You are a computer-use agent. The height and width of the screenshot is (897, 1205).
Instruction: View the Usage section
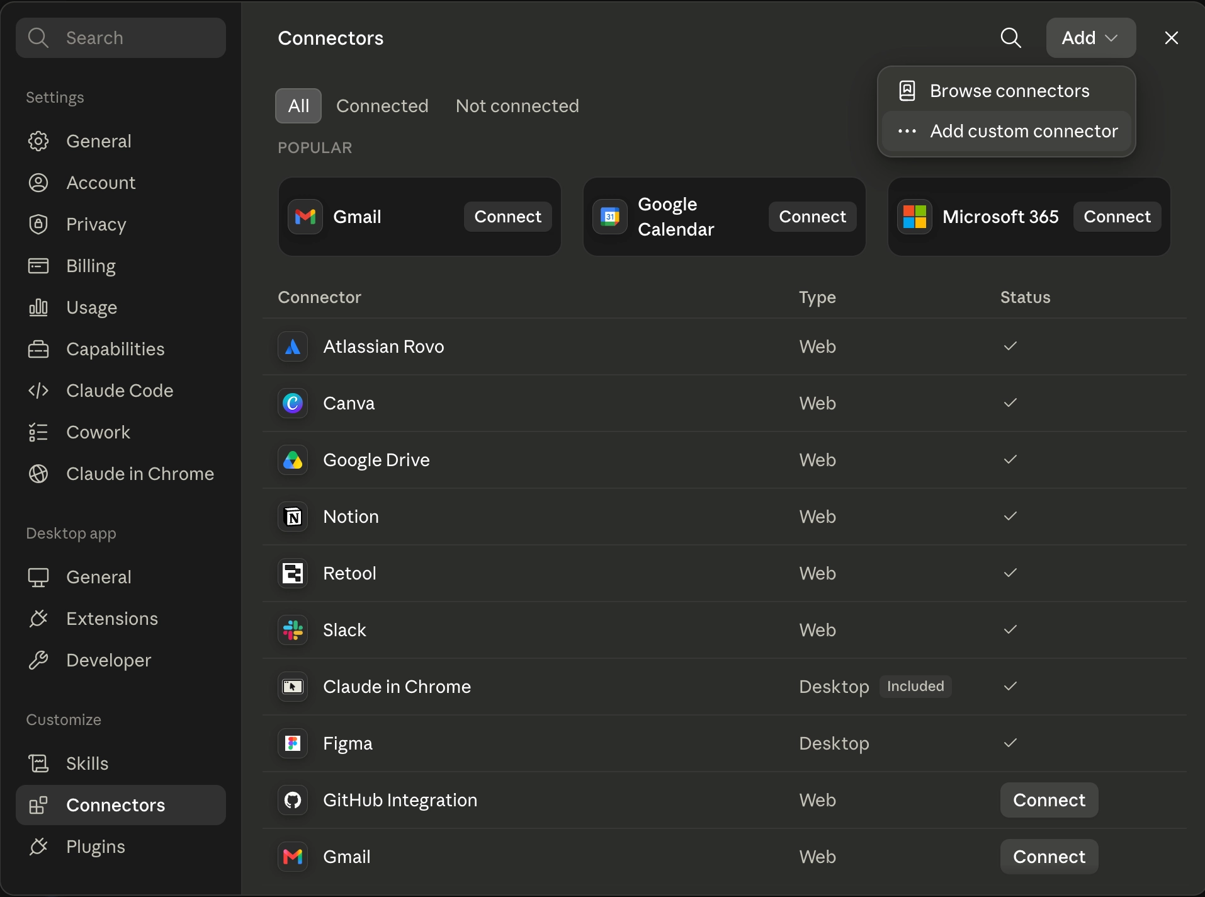click(121, 307)
